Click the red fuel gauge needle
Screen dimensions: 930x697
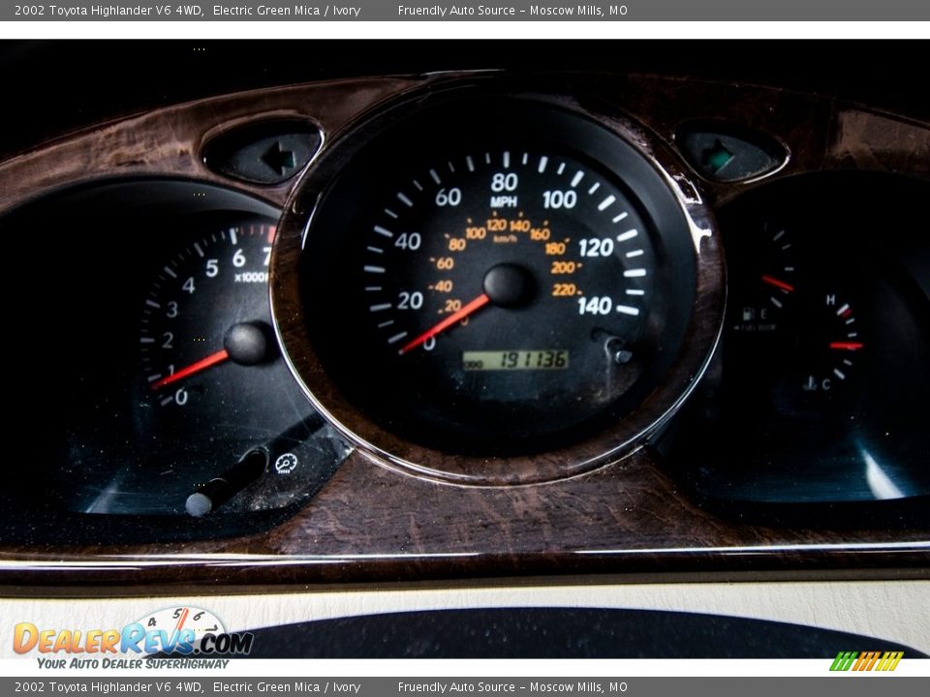click(x=778, y=284)
